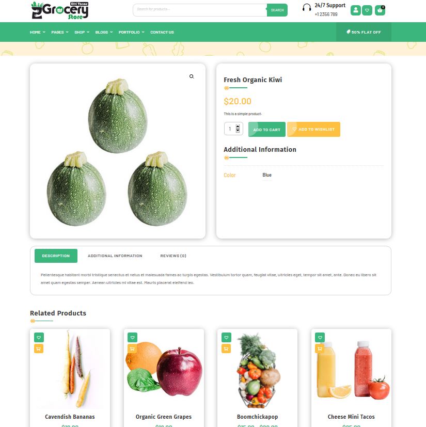The width and height of the screenshot is (426, 427).
Task: Switch to the Reviews (0) tab
Action: 173,256
